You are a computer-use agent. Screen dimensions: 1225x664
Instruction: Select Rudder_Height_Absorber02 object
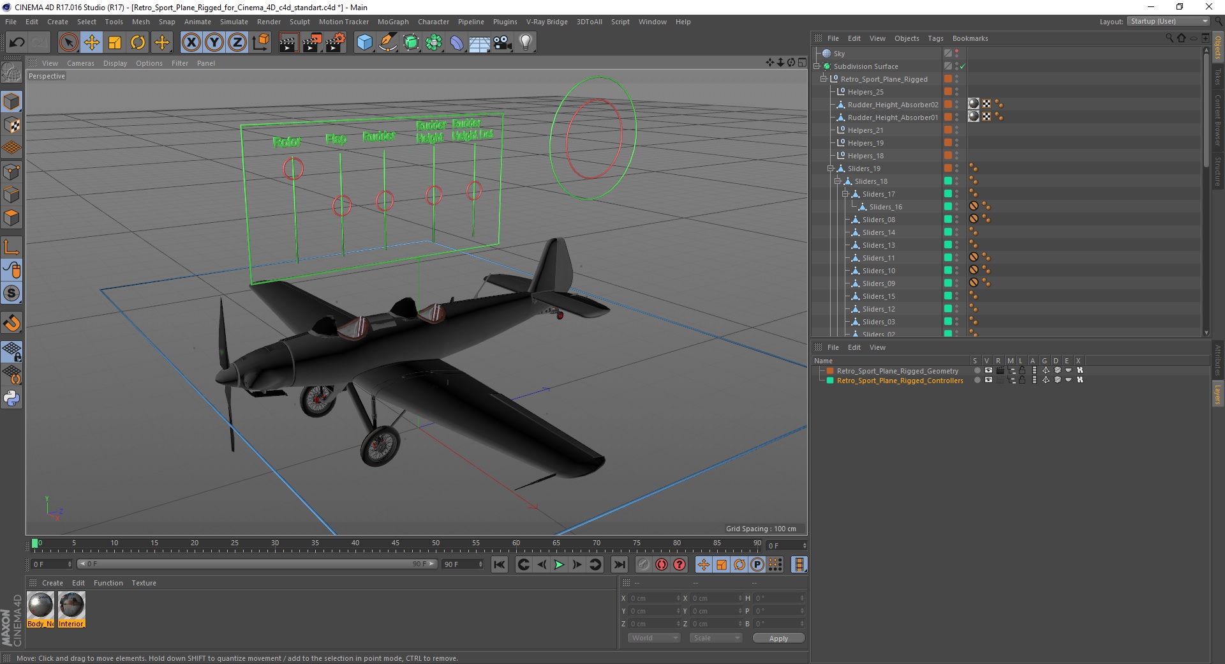pyautogui.click(x=893, y=105)
